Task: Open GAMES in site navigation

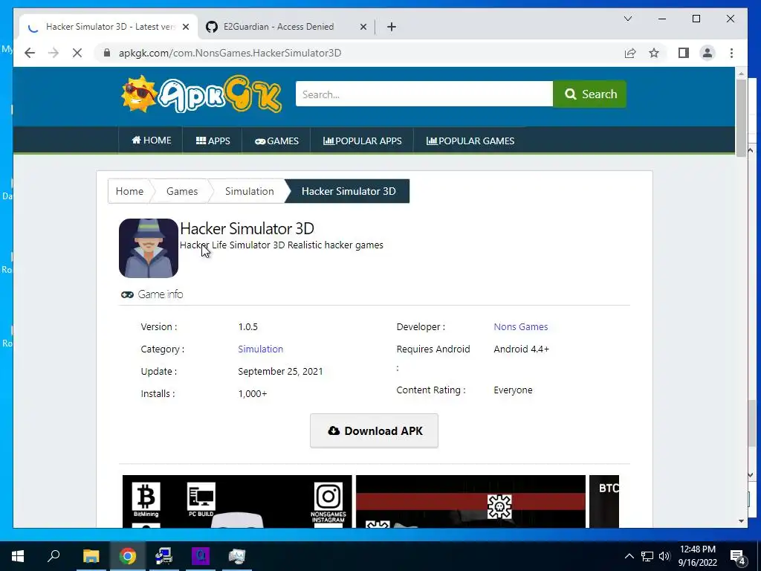Action: coord(276,141)
